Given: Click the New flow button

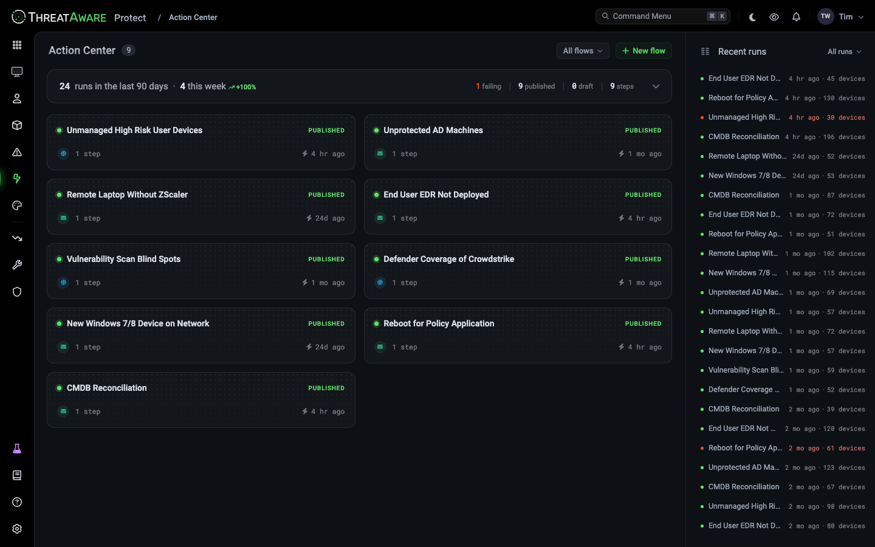Looking at the screenshot, I should (x=643, y=51).
